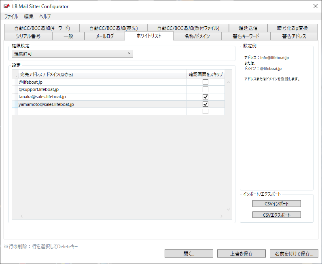Open the 編集 menu
The image size is (322, 264).
(29, 16)
